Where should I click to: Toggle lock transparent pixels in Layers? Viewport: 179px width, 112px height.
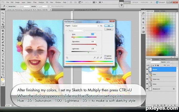point(151,65)
